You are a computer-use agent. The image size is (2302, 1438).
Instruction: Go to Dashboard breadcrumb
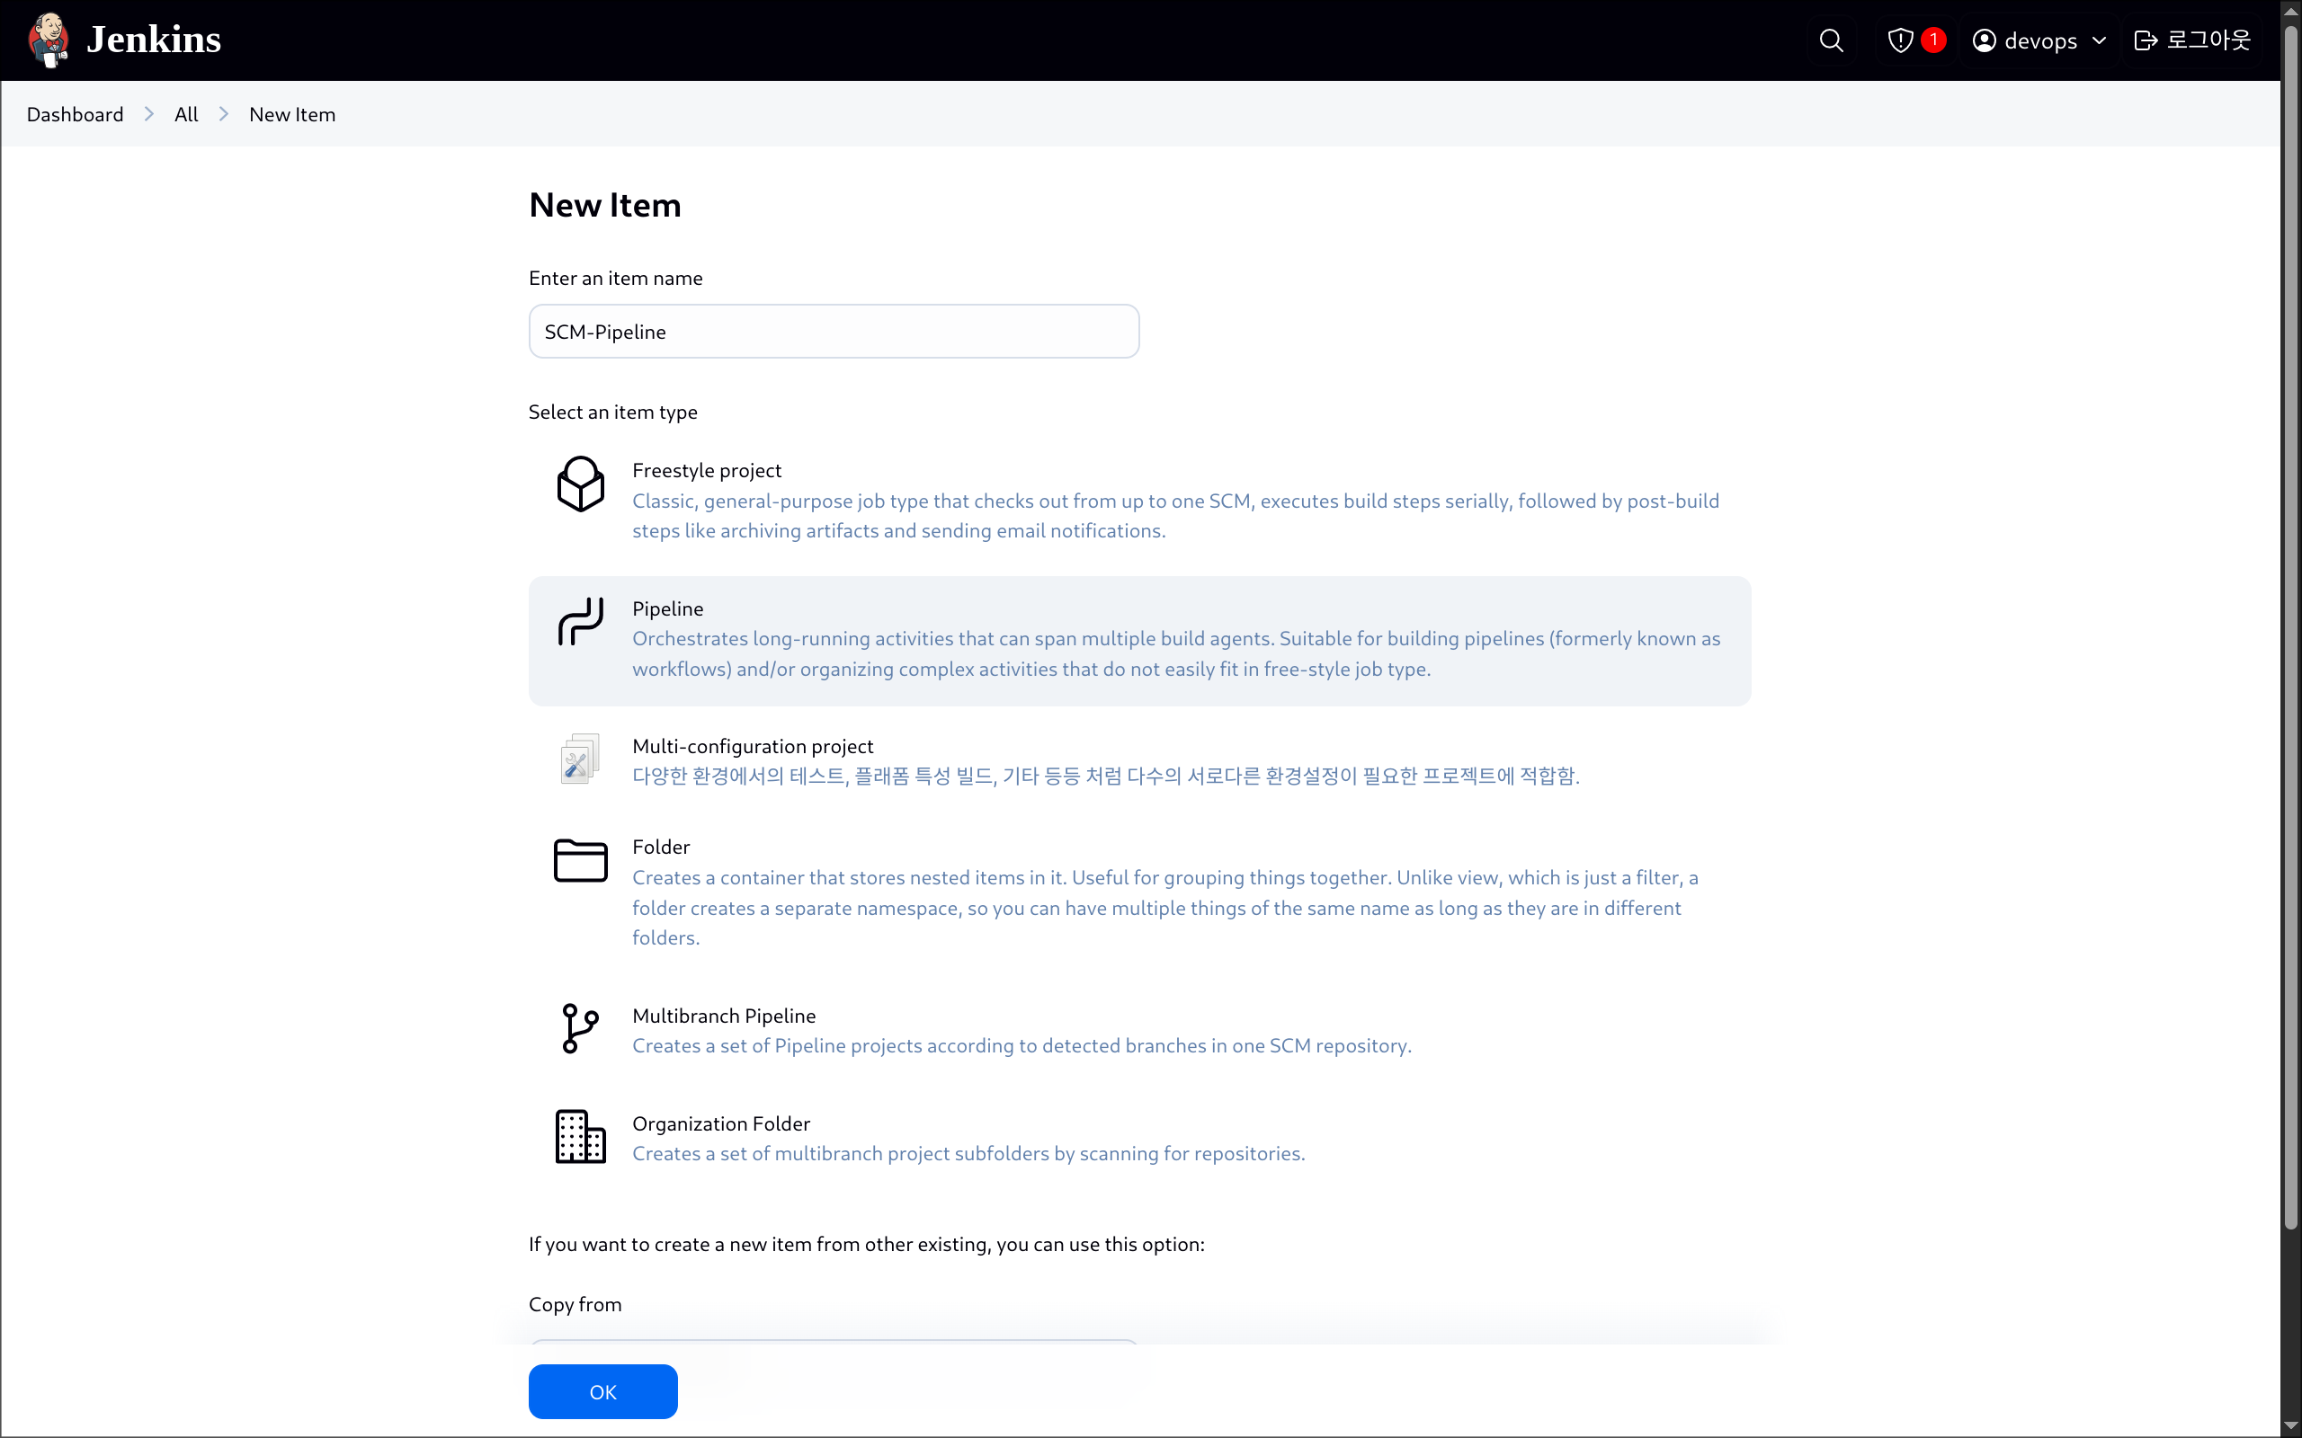tap(76, 114)
